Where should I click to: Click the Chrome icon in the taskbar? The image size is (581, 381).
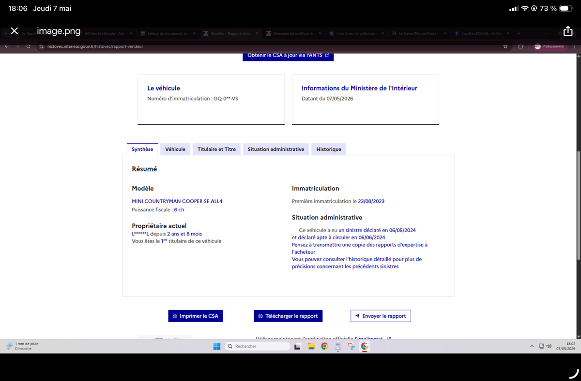pyautogui.click(x=324, y=346)
